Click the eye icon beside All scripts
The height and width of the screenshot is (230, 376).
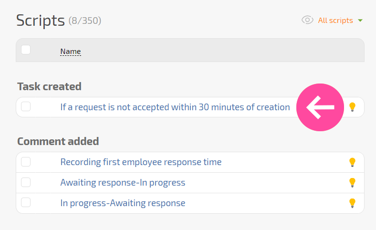[307, 20]
